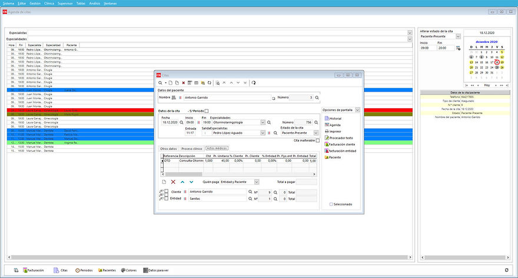
Task: Click the yellow folder search icon in Citas toolbar
Action: pos(203,83)
